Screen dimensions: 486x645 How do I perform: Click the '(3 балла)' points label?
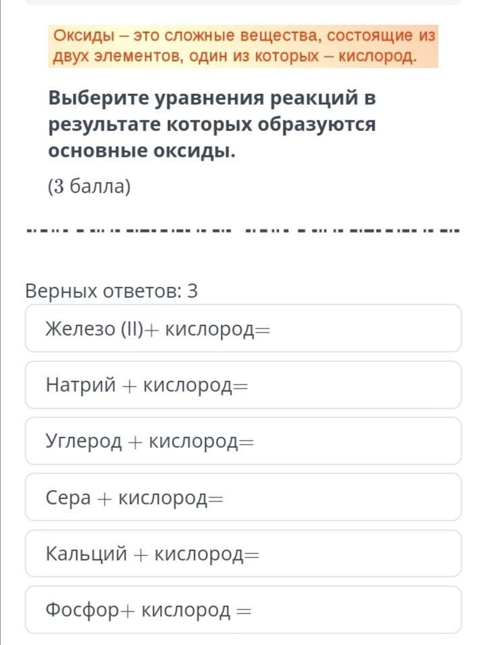point(88,186)
